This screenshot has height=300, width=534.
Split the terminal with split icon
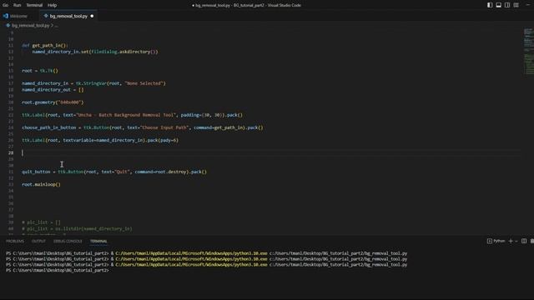(x=524, y=241)
